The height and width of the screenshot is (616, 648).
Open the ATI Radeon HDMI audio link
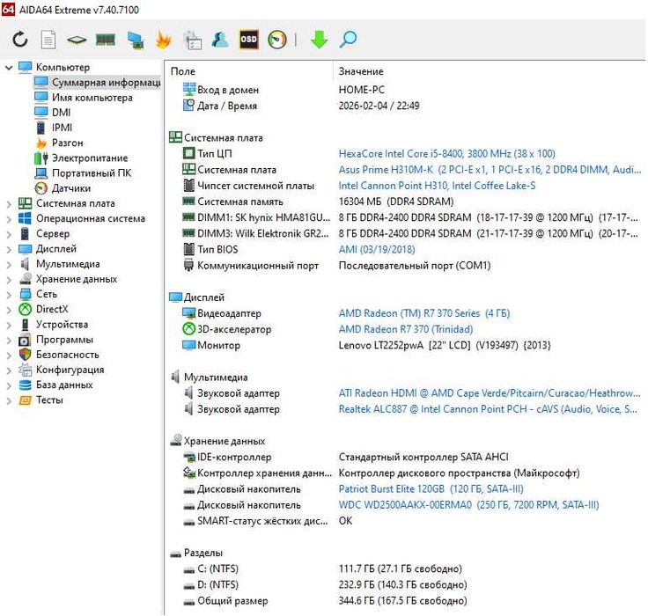click(490, 393)
